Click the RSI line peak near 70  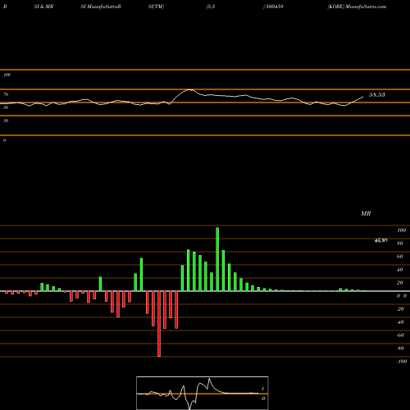189,89
